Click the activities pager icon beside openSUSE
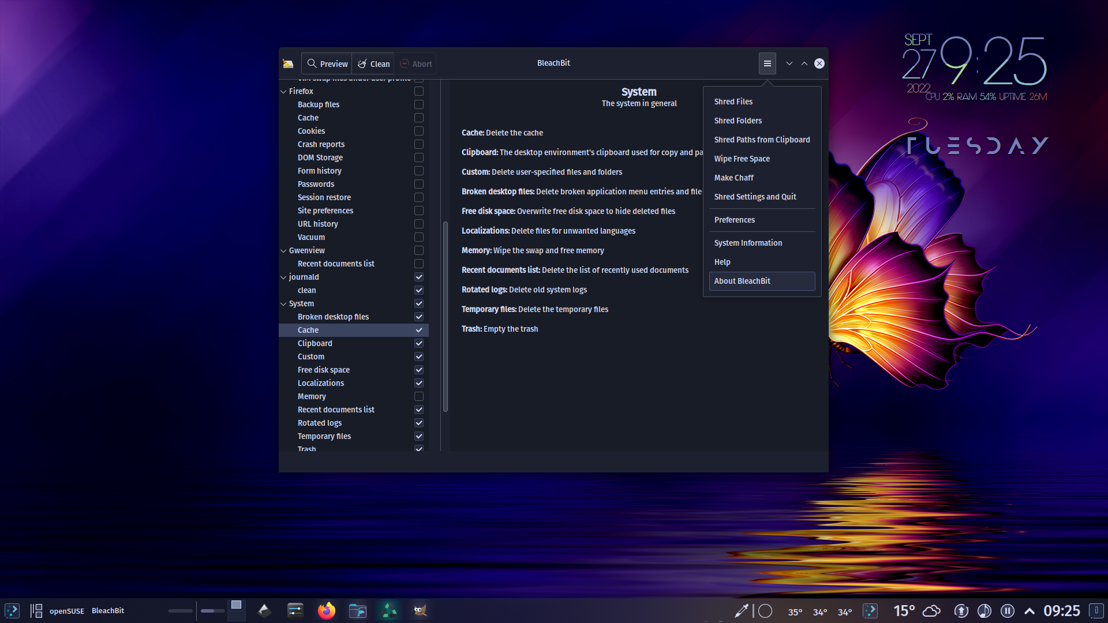1108x623 pixels. point(36,610)
